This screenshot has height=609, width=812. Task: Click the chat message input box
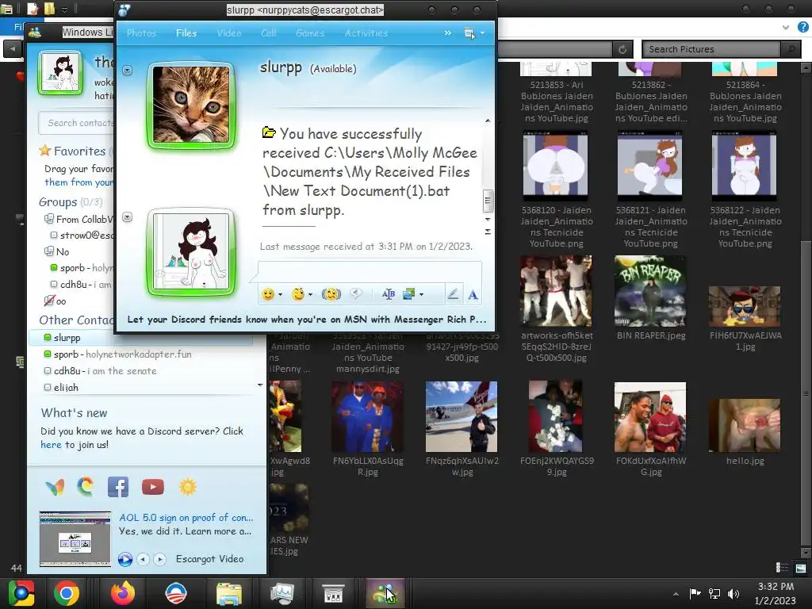click(x=370, y=271)
